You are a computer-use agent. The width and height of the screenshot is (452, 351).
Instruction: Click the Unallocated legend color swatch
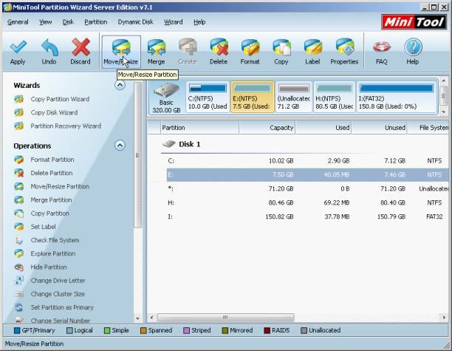coord(304,330)
